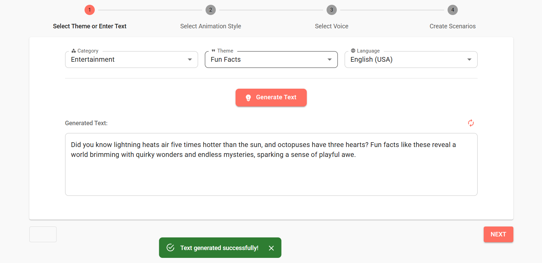Click the Theme quotation mark icon
542x263 pixels.
pyautogui.click(x=213, y=51)
